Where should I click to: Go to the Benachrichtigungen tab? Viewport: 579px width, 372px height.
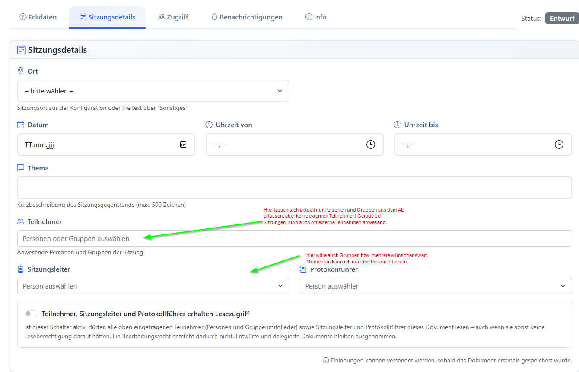click(x=247, y=17)
